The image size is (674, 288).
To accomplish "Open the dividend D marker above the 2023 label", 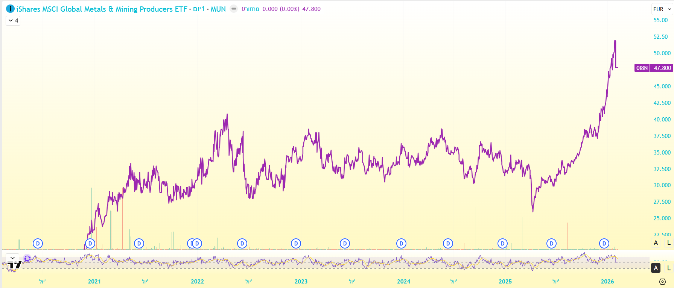I will (x=296, y=244).
